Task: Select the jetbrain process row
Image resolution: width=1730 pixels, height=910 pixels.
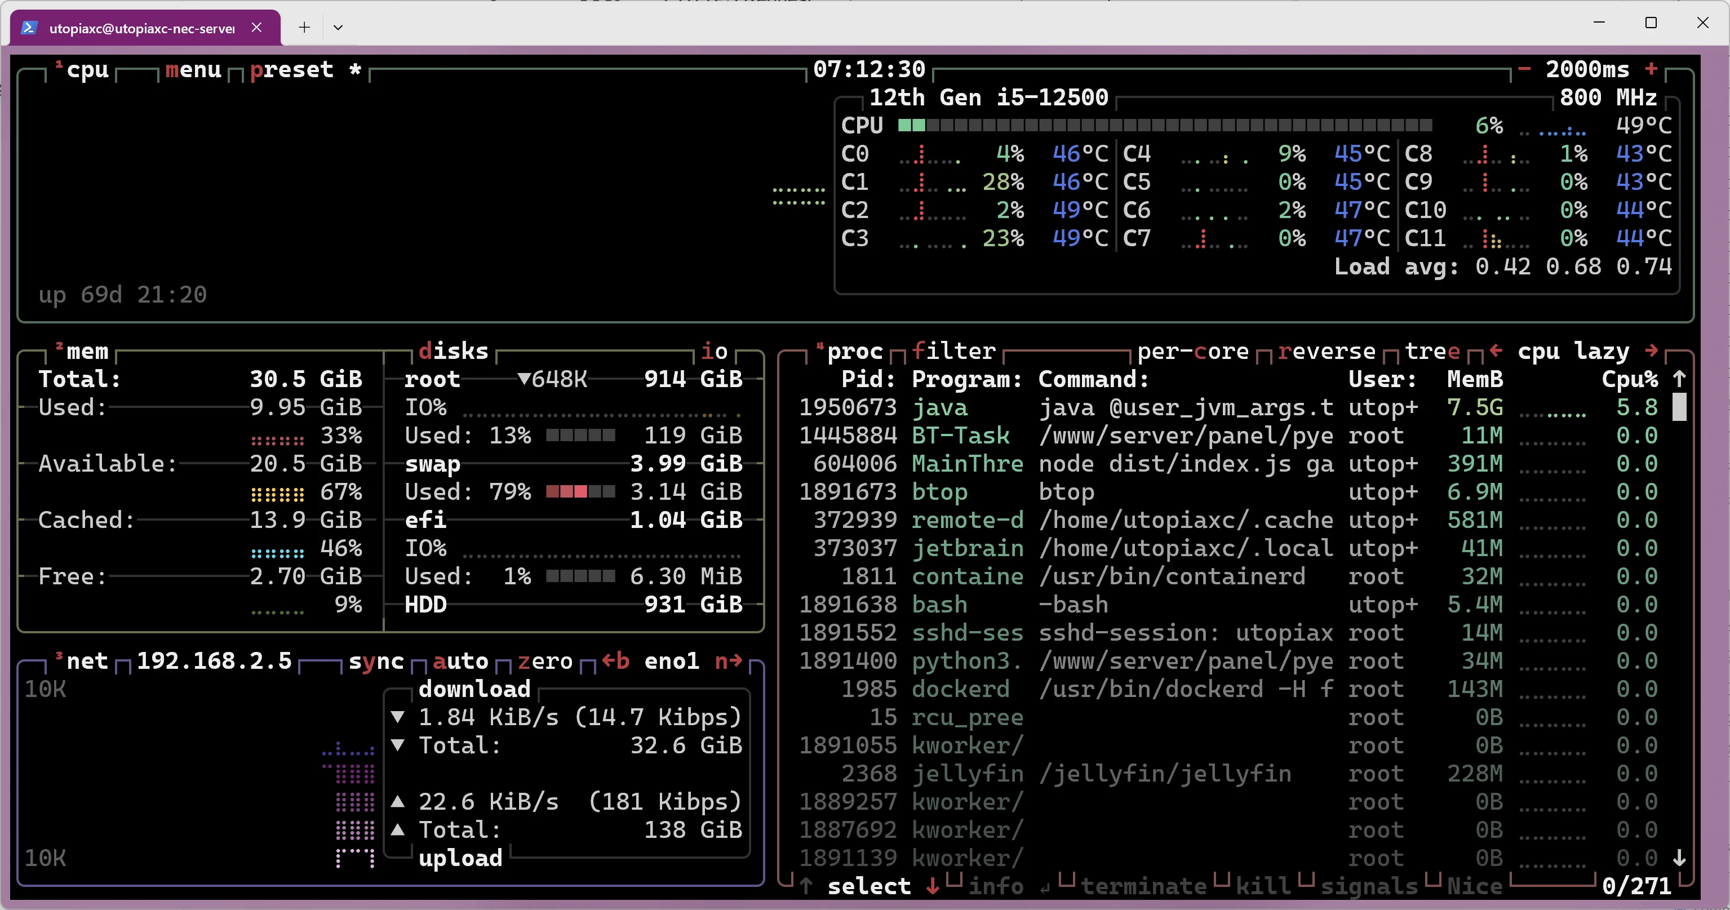Action: (1228, 548)
